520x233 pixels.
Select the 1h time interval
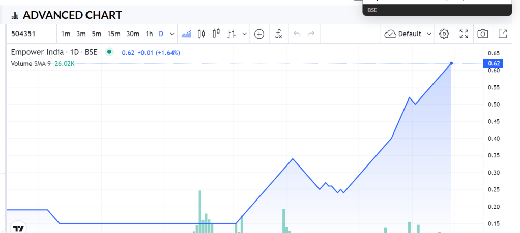[149, 34]
